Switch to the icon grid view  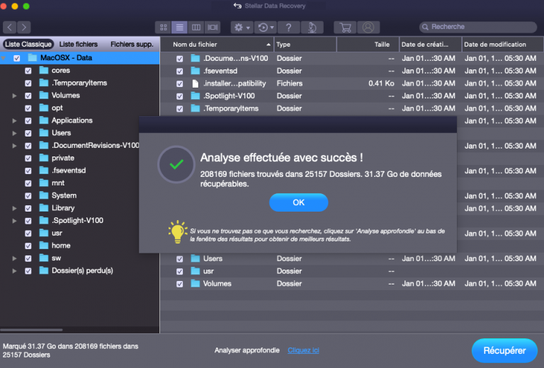point(164,28)
